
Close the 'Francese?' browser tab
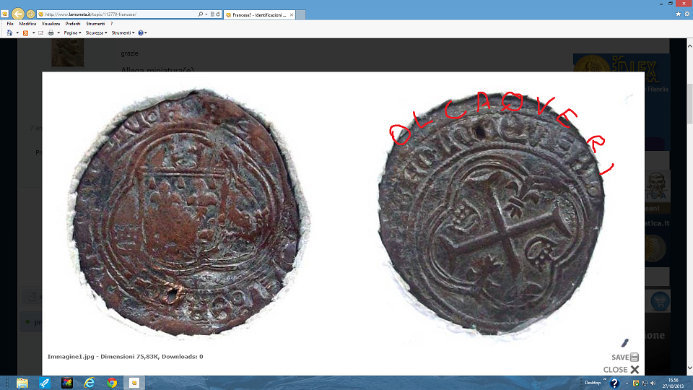point(292,14)
